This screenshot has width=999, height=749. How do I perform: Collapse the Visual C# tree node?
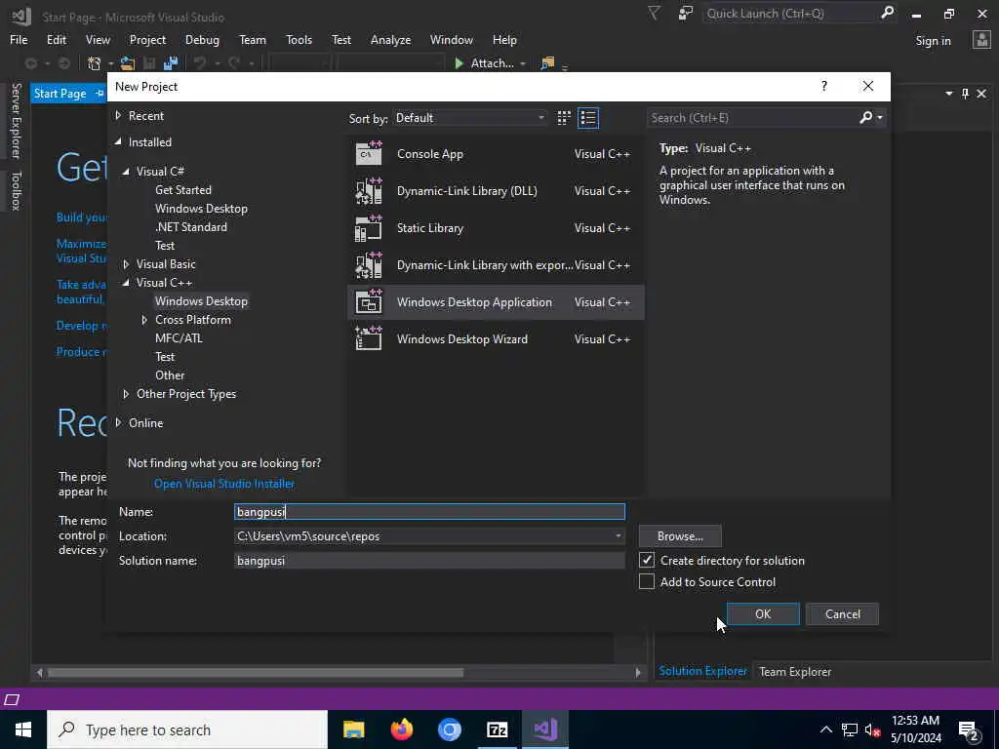pyautogui.click(x=126, y=172)
